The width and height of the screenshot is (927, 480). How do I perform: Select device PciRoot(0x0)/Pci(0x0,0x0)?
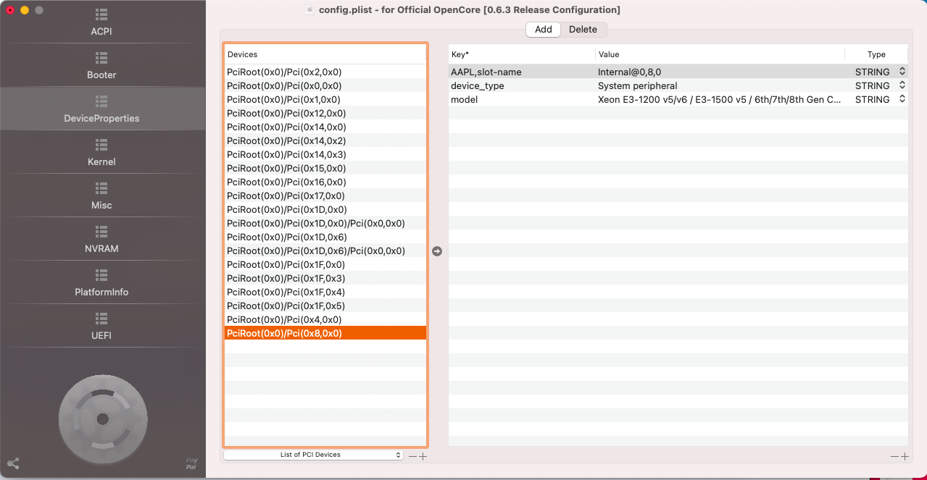pyautogui.click(x=325, y=85)
